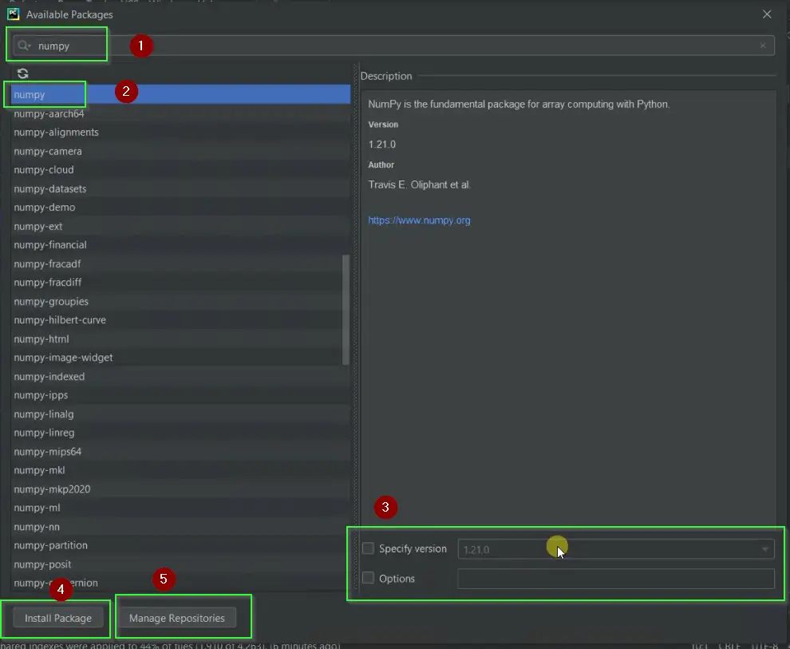This screenshot has height=649, width=790.
Task: Select the numpy-mkl package
Action: (x=180, y=470)
